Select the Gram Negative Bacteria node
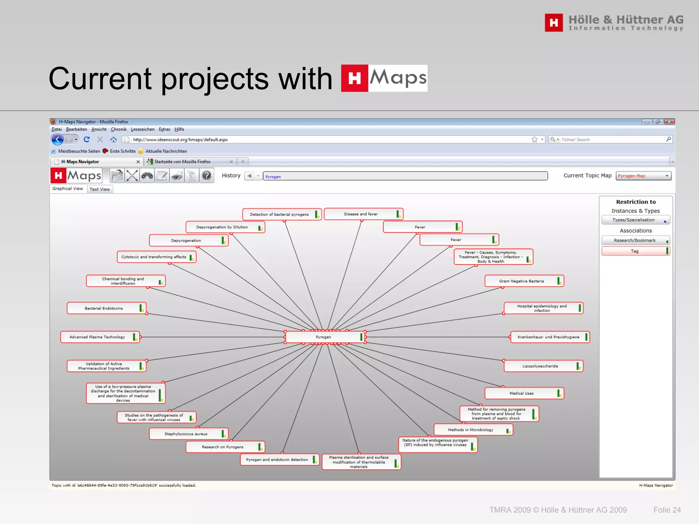699x524 pixels. point(524,281)
